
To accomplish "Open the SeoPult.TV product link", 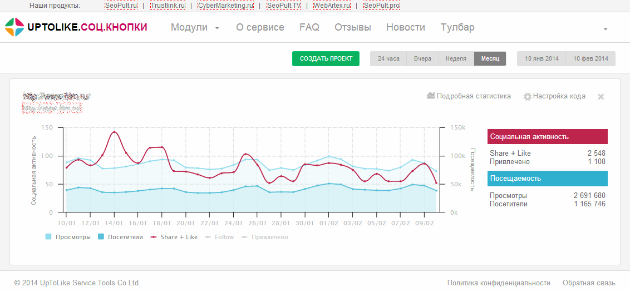I will click(x=284, y=6).
